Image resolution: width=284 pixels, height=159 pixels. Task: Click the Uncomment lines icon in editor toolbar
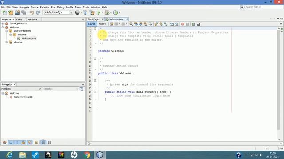pyautogui.click(x=198, y=24)
